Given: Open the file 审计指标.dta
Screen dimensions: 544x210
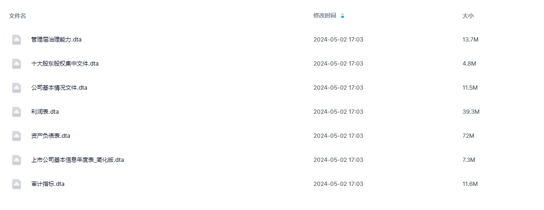Looking at the screenshot, I should click(x=48, y=184).
